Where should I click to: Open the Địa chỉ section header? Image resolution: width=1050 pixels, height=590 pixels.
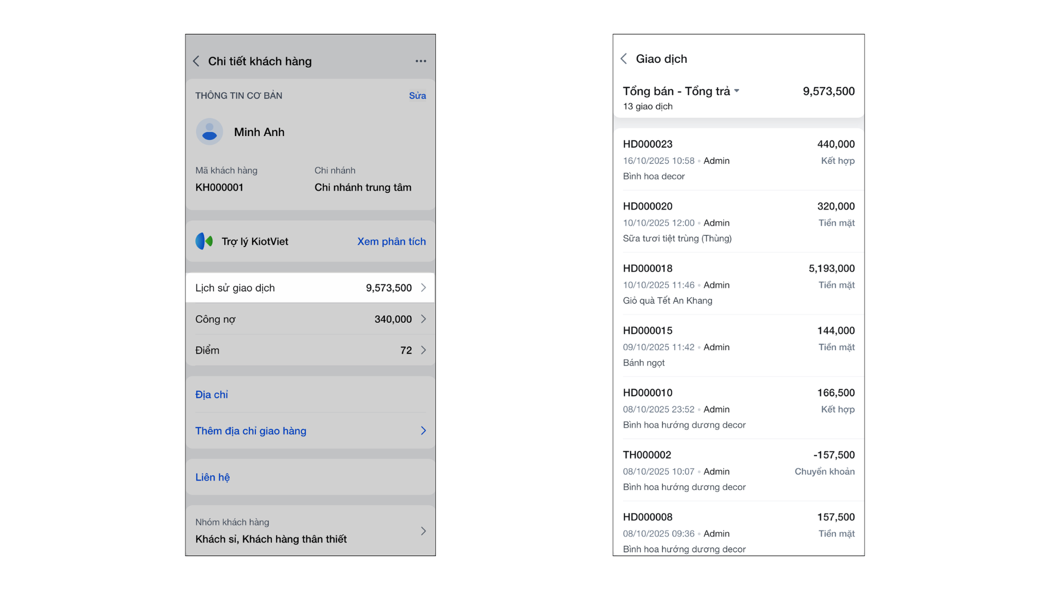coord(212,394)
